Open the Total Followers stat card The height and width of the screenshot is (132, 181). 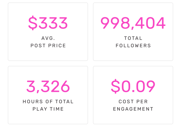[133, 32]
